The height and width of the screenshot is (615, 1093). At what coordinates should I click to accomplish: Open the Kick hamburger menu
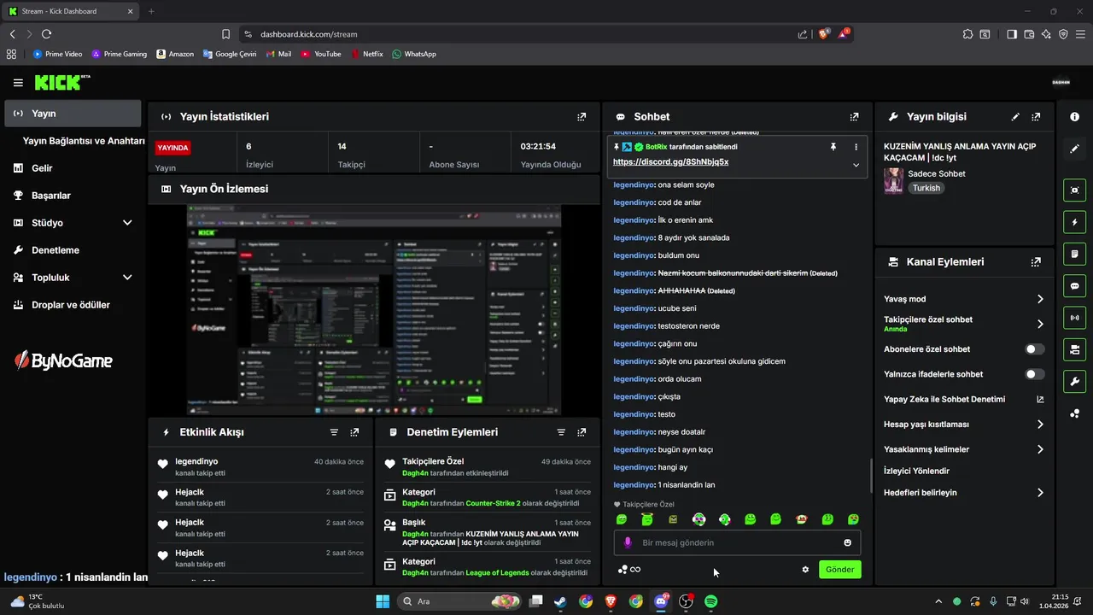[x=18, y=83]
